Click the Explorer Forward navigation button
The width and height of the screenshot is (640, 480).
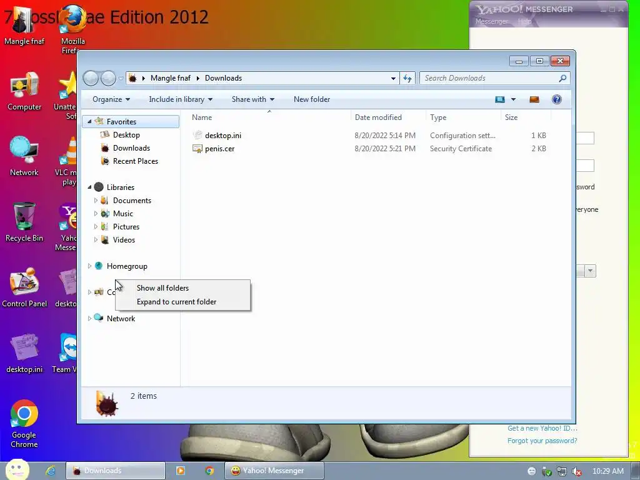[x=108, y=78]
